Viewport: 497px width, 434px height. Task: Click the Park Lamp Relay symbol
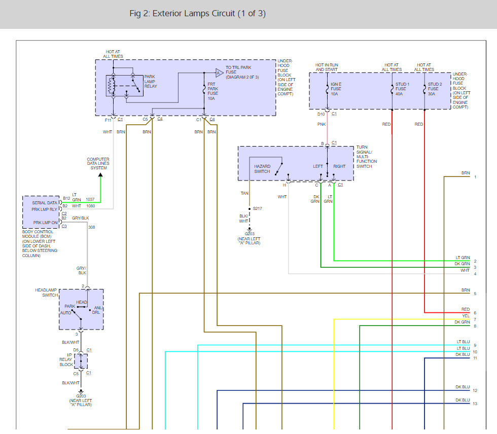pos(123,85)
